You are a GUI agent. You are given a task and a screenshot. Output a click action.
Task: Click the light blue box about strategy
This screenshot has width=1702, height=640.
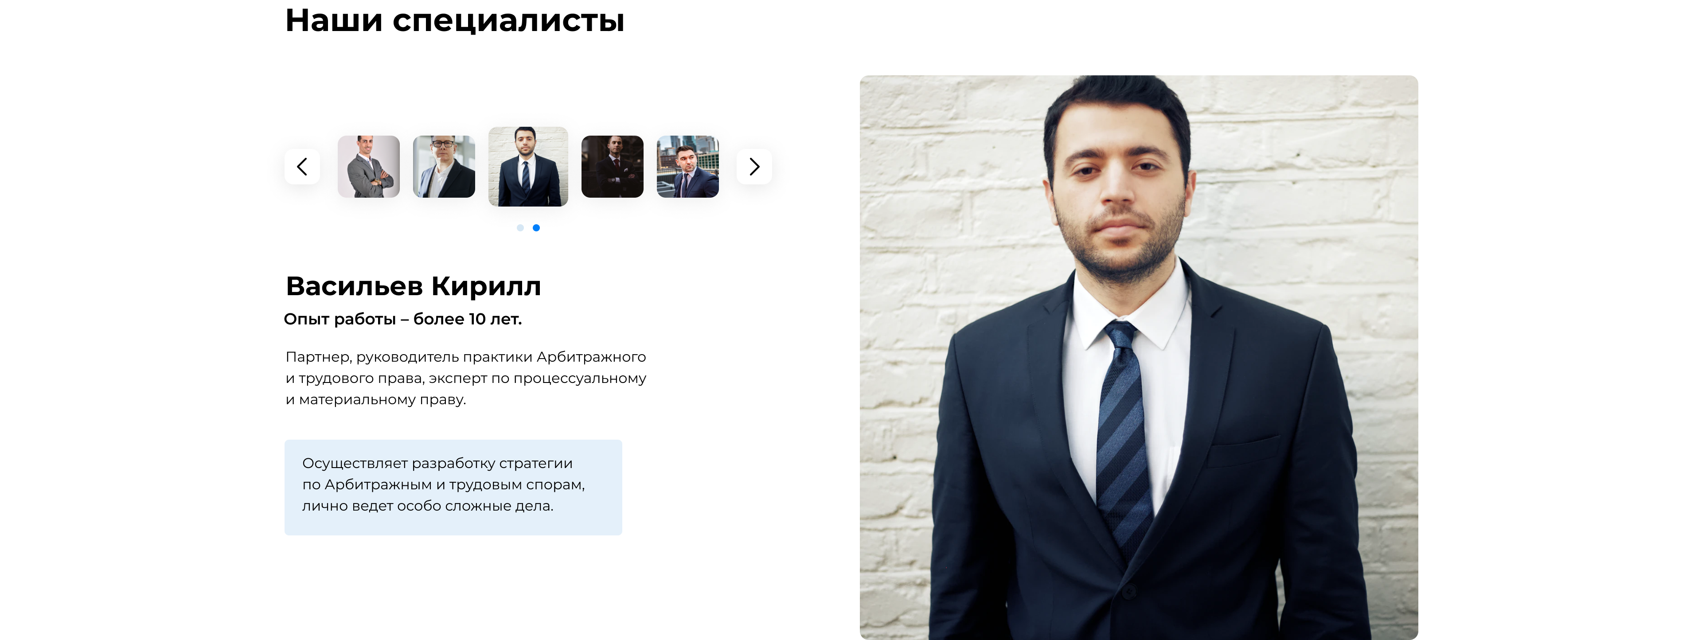[x=453, y=488]
